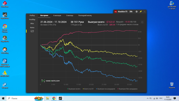Open the graph tab icon in sidebar
The height and width of the screenshot is (101, 179).
tap(32, 31)
